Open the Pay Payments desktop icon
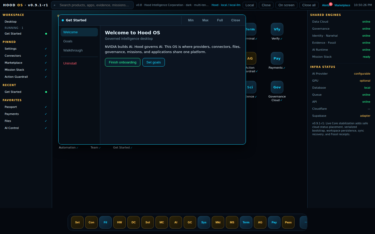The width and height of the screenshot is (375, 234). (x=277, y=61)
